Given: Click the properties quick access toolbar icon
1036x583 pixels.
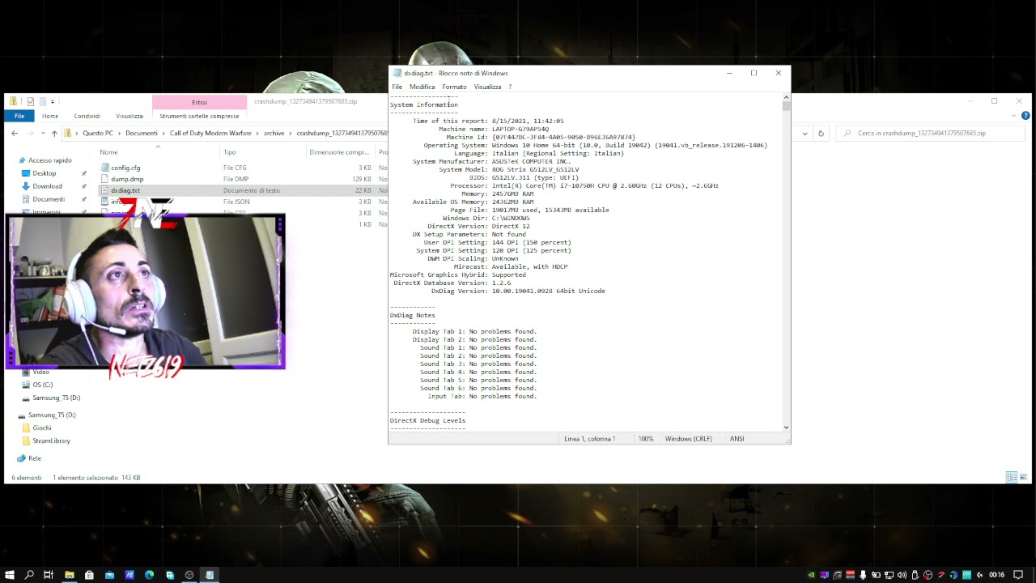Looking at the screenshot, I should click(31, 102).
